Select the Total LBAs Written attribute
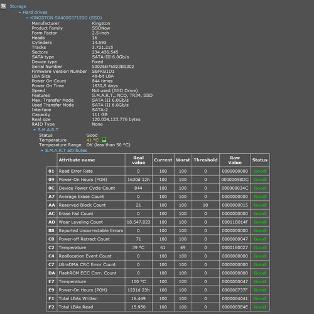Image resolution: width=314 pixels, height=314 pixels. pos(78,299)
